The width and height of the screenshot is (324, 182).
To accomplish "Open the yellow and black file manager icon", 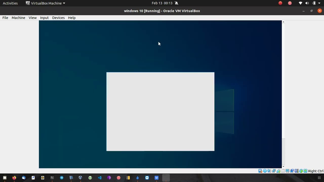I will tap(128, 178).
